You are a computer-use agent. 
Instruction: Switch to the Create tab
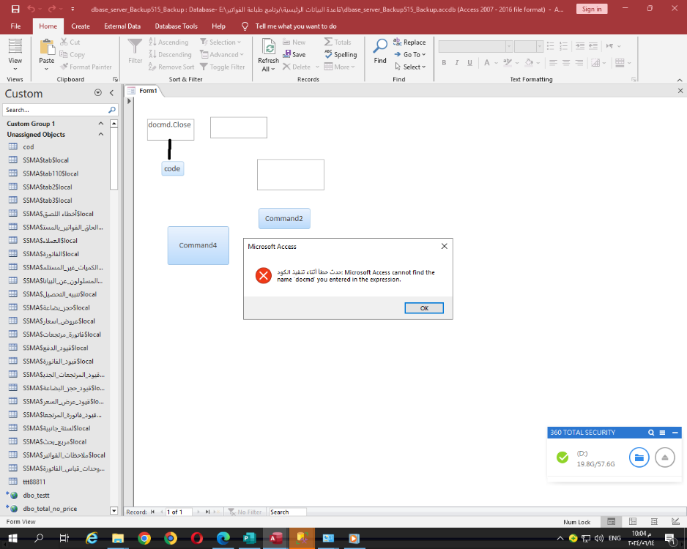81,26
